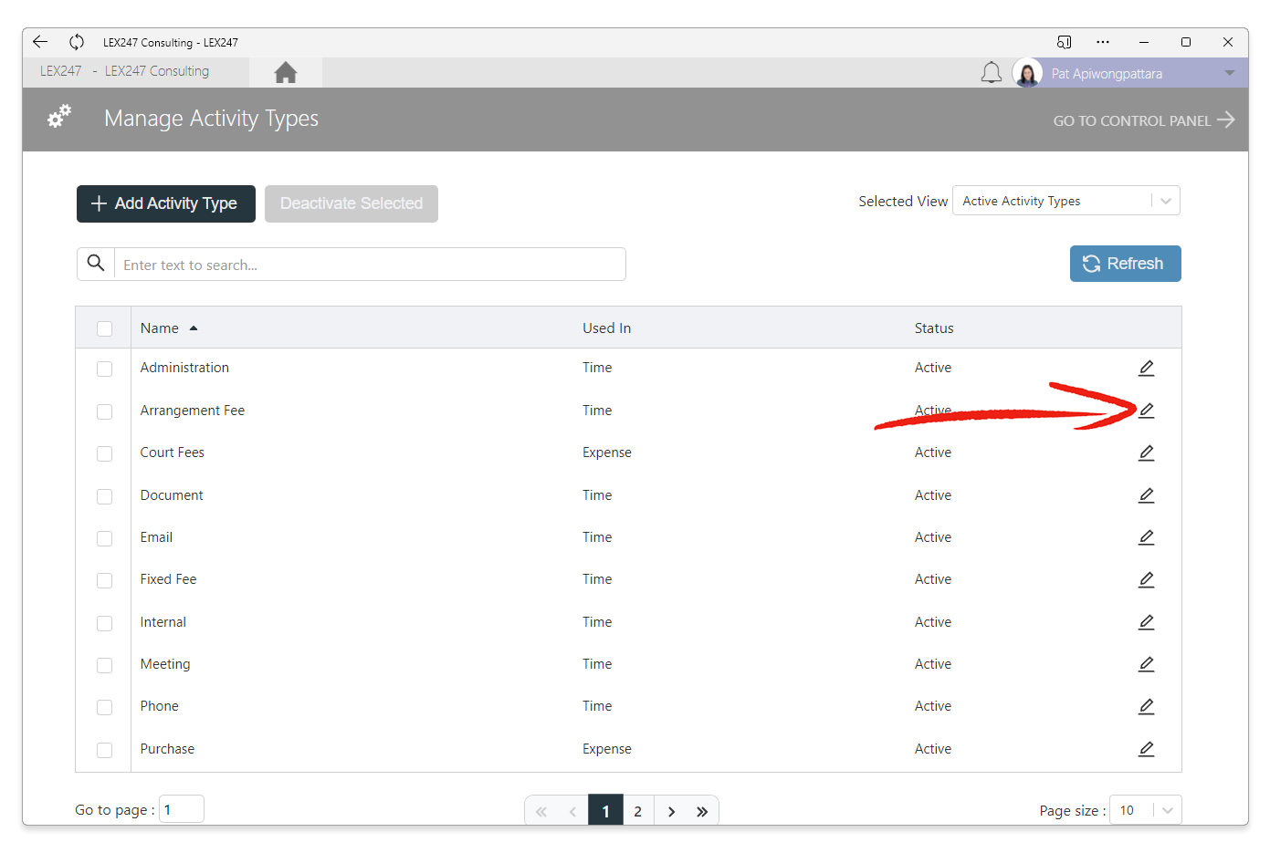The image size is (1270, 853).
Task: Click the back arrow in title bar
Action: [40, 42]
